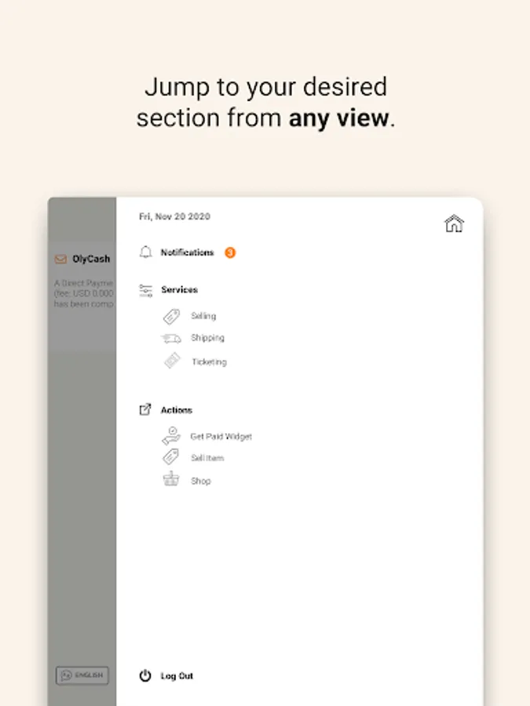The image size is (530, 706).
Task: Go to home via house icon
Action: click(454, 224)
